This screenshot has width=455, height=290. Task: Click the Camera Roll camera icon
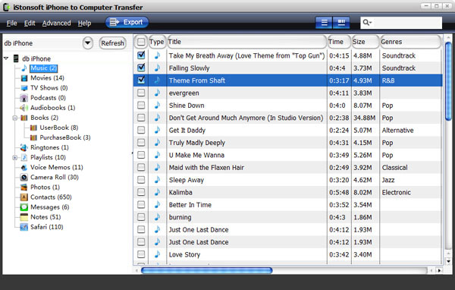click(24, 177)
